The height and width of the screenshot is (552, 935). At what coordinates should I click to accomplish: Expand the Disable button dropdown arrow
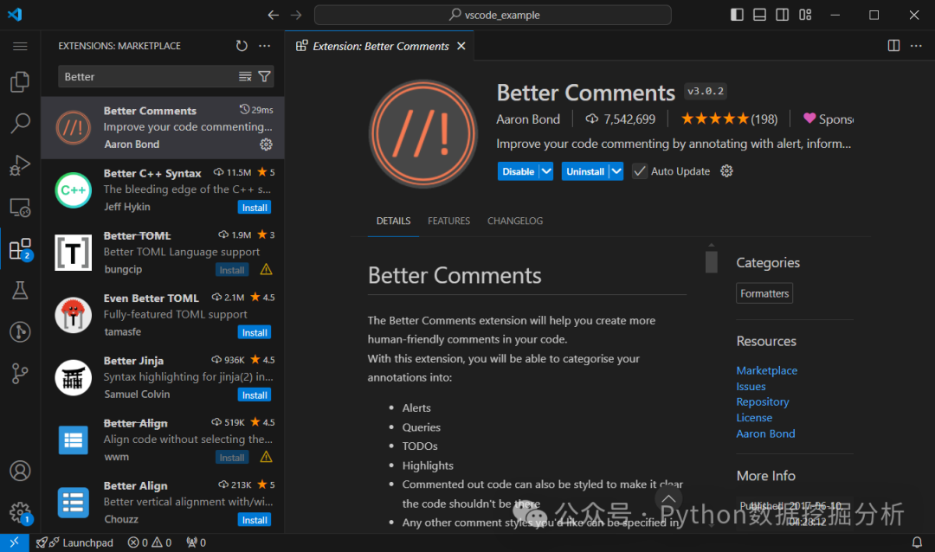pos(546,171)
